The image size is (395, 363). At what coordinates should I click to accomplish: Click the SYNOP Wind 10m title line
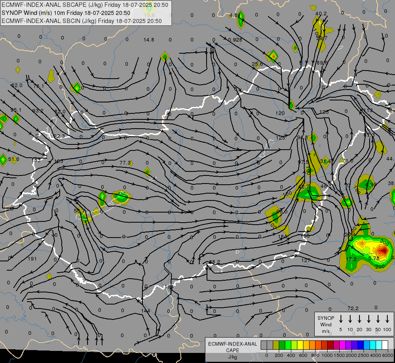coord(66,13)
